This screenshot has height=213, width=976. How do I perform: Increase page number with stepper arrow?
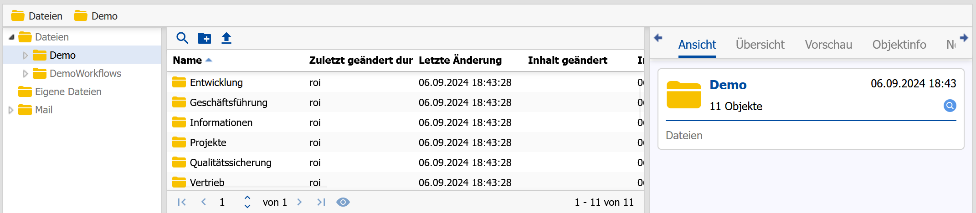tap(247, 198)
